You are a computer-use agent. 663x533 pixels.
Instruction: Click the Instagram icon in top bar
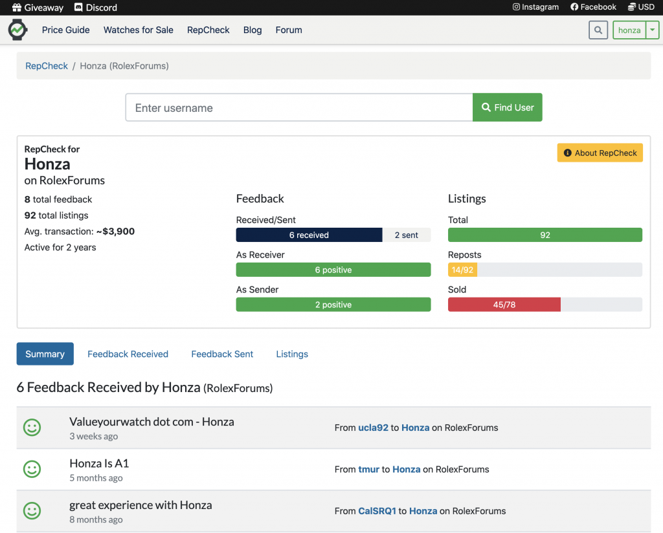tap(516, 6)
